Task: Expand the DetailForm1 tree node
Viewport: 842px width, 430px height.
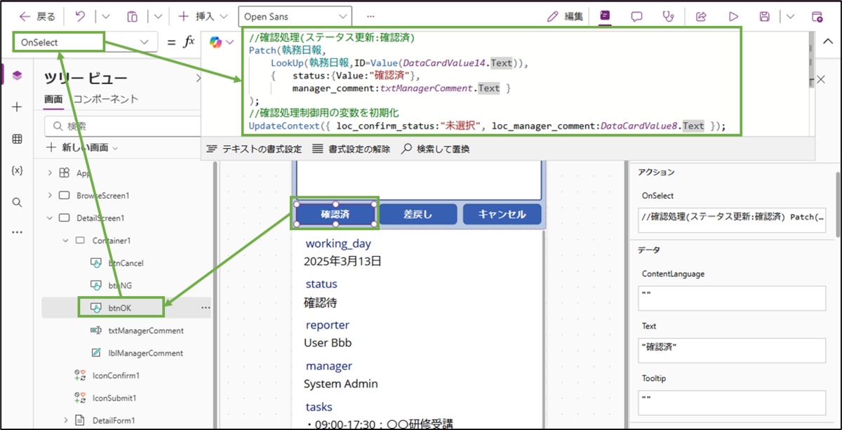Action: pos(67,420)
